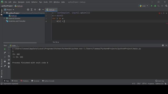Image resolution: width=168 pixels, height=94 pixels.
Task: Click pythonProject breadcrumb in navigation bar
Action: [x=7, y=6]
